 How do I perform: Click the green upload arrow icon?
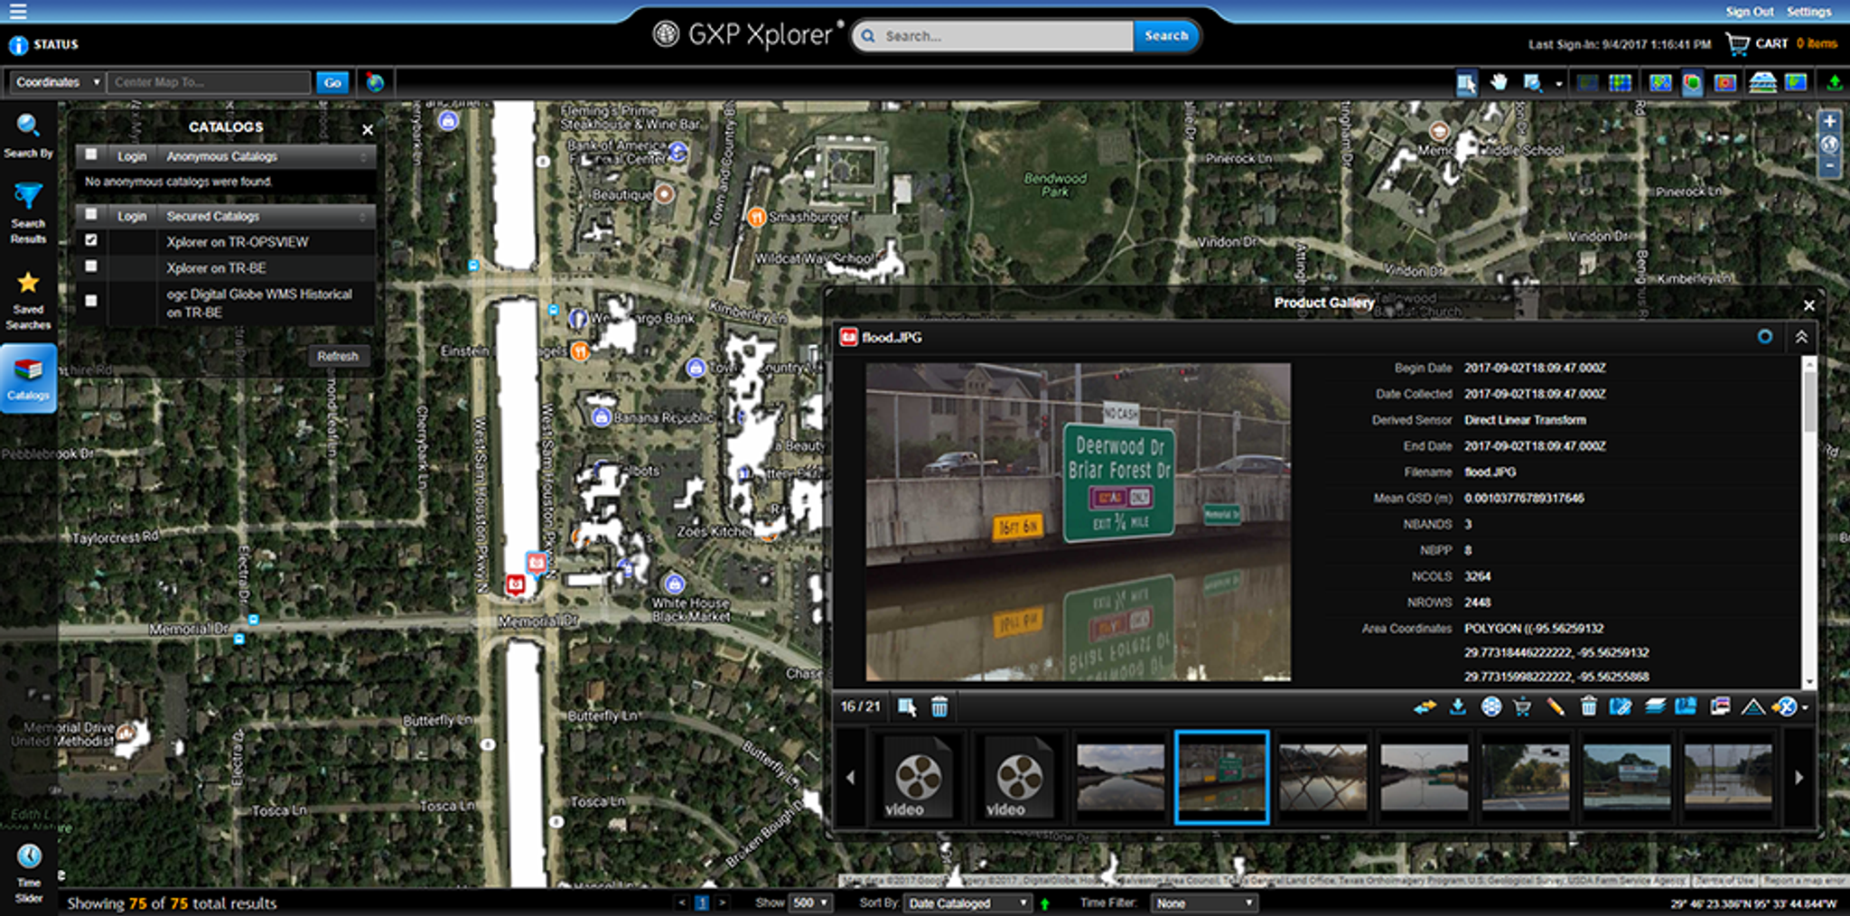1834,83
